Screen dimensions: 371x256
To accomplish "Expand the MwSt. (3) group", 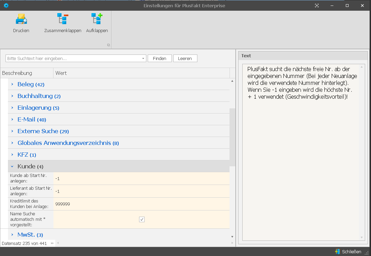I will [12, 235].
